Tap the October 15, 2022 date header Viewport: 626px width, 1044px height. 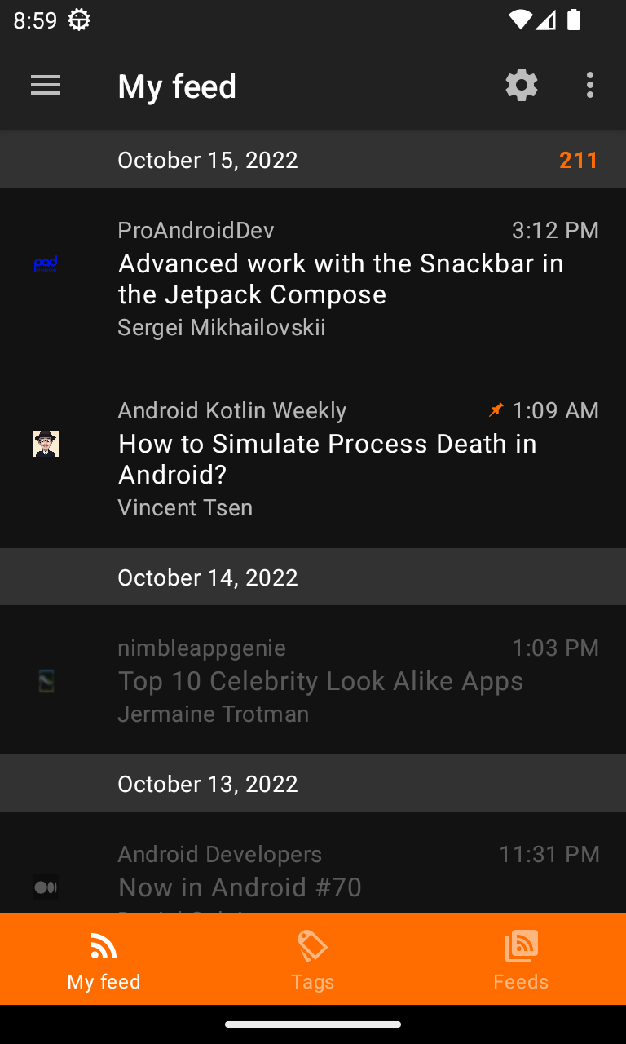[208, 160]
